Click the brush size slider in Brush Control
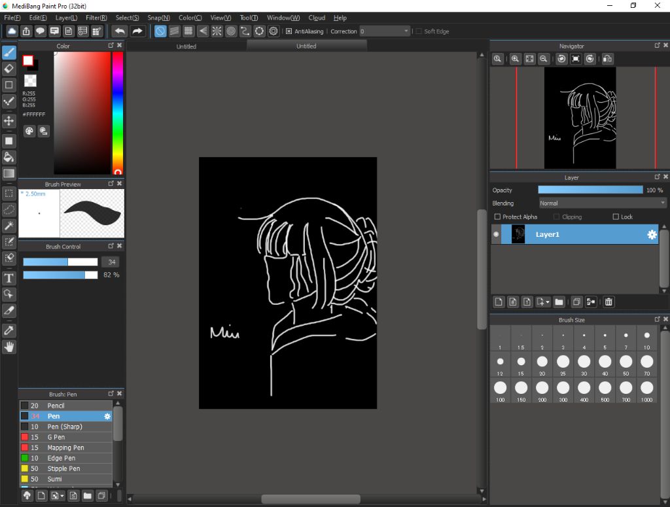Screen dimensions: 670x507 60,262
